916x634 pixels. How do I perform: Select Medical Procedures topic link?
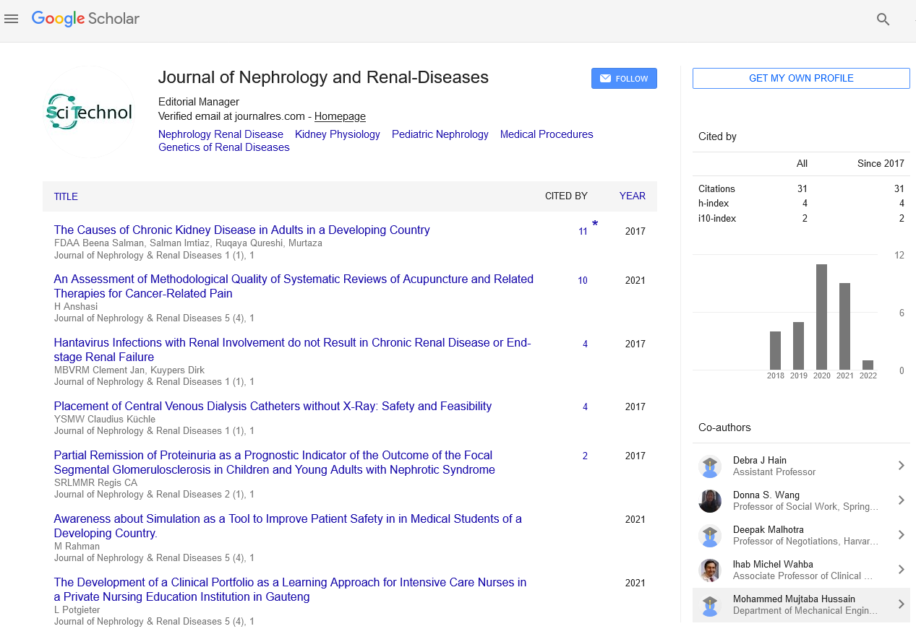[547, 134]
